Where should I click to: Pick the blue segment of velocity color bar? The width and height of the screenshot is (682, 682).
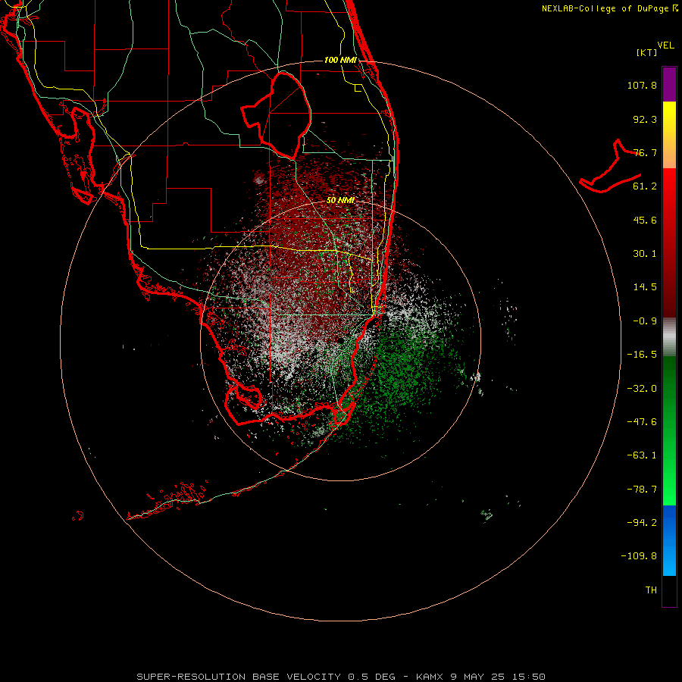click(669, 540)
